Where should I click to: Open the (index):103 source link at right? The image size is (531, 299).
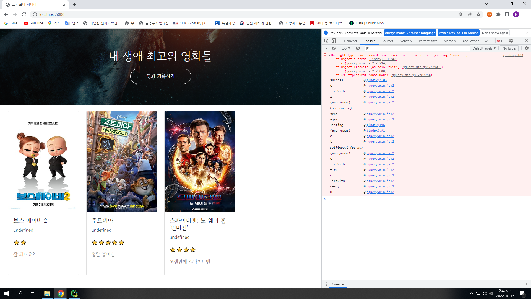513,55
